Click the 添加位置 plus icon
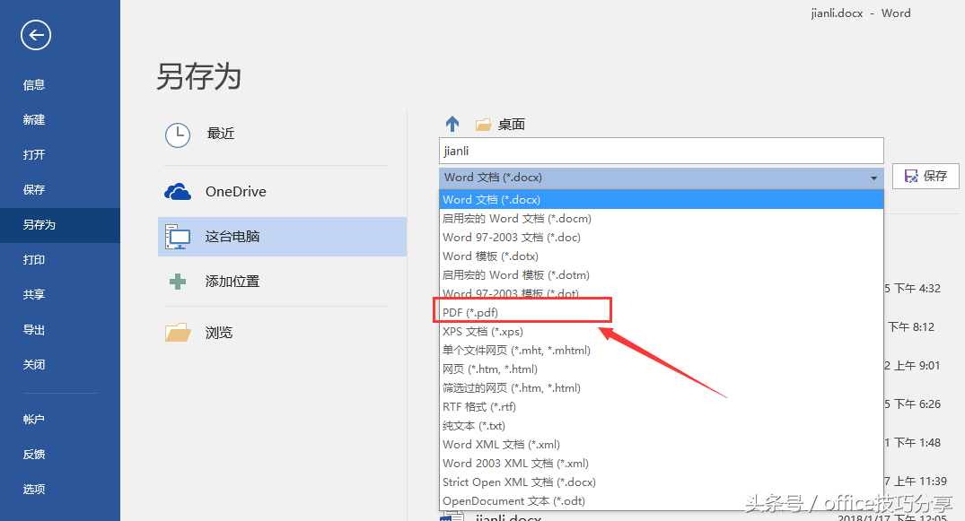The width and height of the screenshot is (965, 521). pos(178,282)
